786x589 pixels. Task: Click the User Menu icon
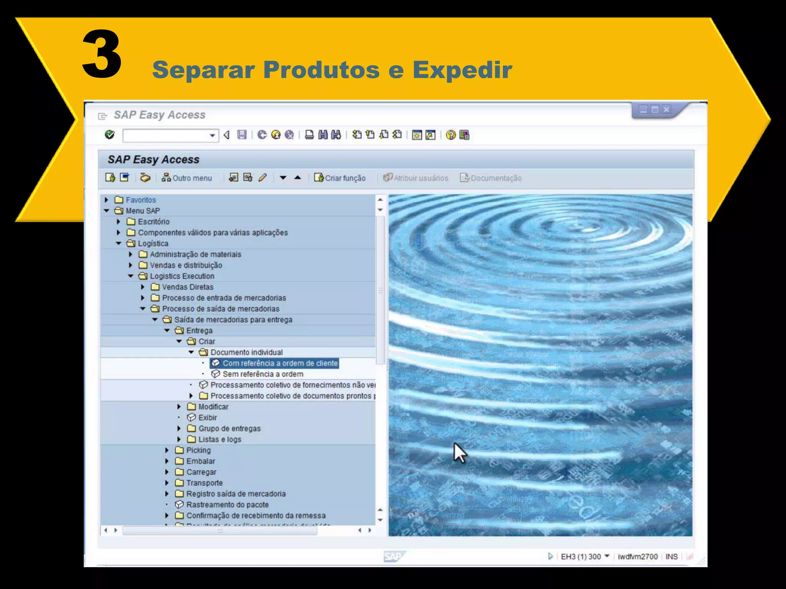[x=110, y=178]
